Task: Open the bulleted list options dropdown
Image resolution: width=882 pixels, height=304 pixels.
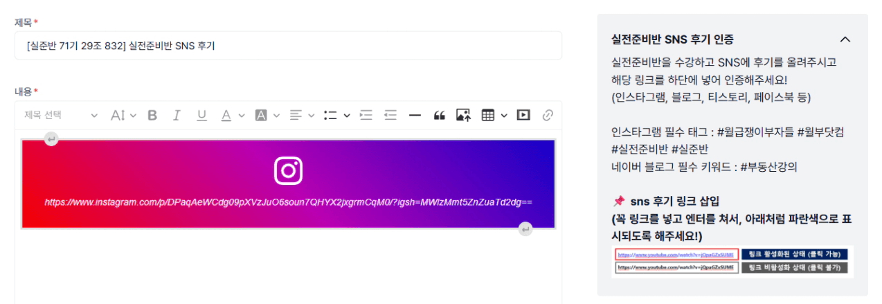Action: pyautogui.click(x=337, y=116)
